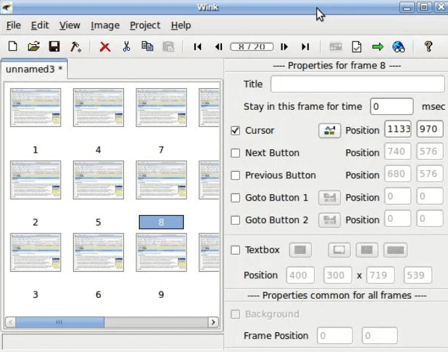Click the thumbnail scrollbar right arrow
Image resolution: width=448 pixels, height=352 pixels.
pos(213,322)
